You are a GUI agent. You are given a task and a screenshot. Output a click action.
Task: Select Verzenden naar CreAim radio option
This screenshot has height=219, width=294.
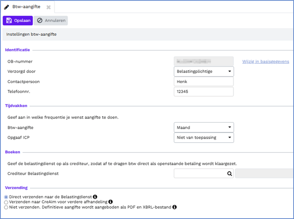pyautogui.click(x=6, y=202)
